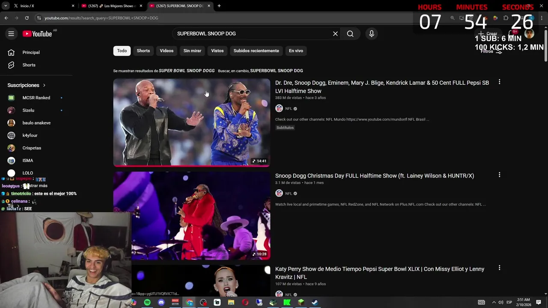Image resolution: width=548 pixels, height=308 pixels.
Task: Open the Crispetas subscription
Action: pyautogui.click(x=32, y=148)
